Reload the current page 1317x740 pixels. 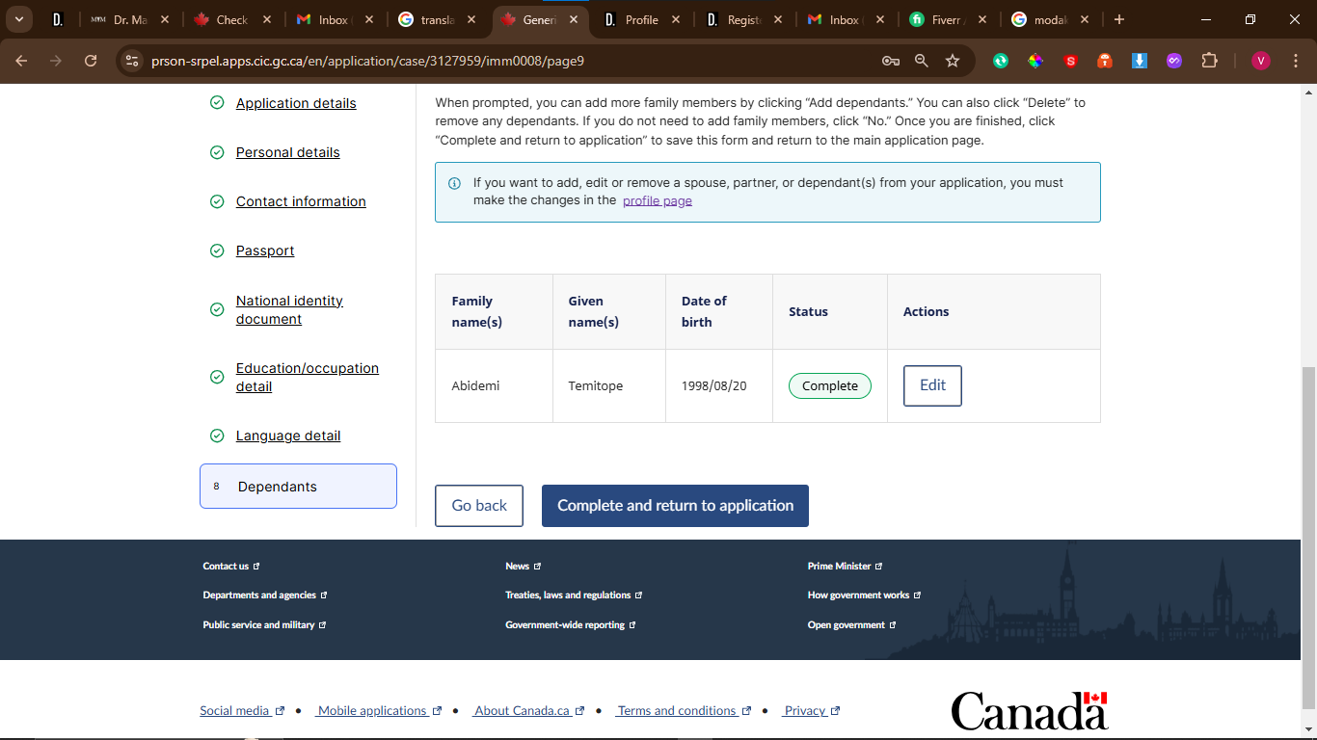[91, 61]
